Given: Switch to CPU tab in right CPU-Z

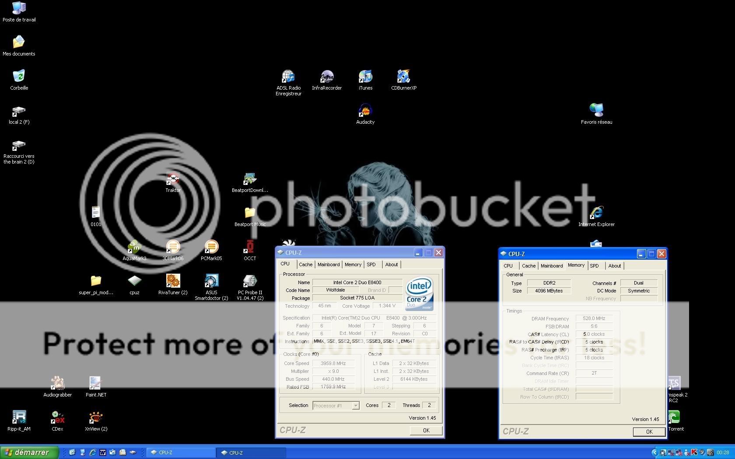Looking at the screenshot, I should point(508,266).
